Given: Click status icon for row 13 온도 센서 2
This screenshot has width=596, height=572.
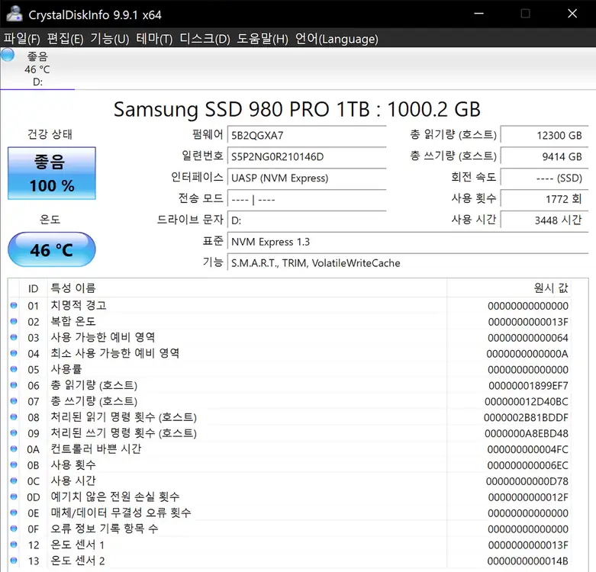Looking at the screenshot, I should [x=14, y=561].
